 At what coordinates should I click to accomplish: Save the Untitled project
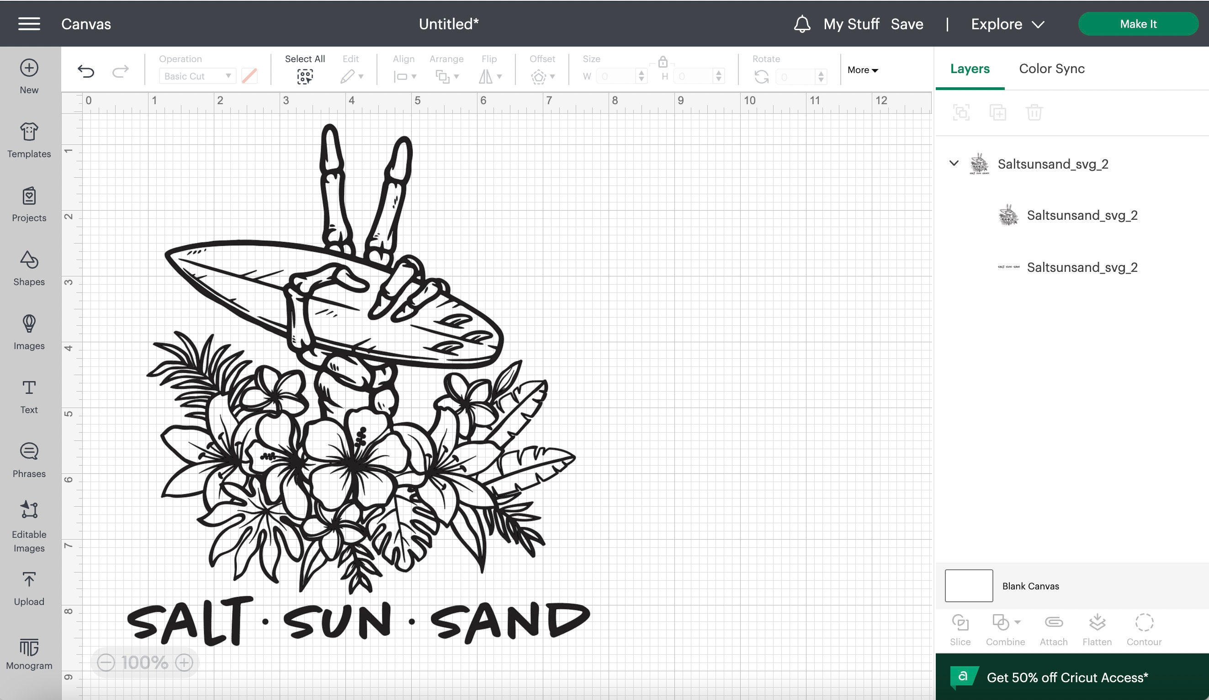coord(907,23)
